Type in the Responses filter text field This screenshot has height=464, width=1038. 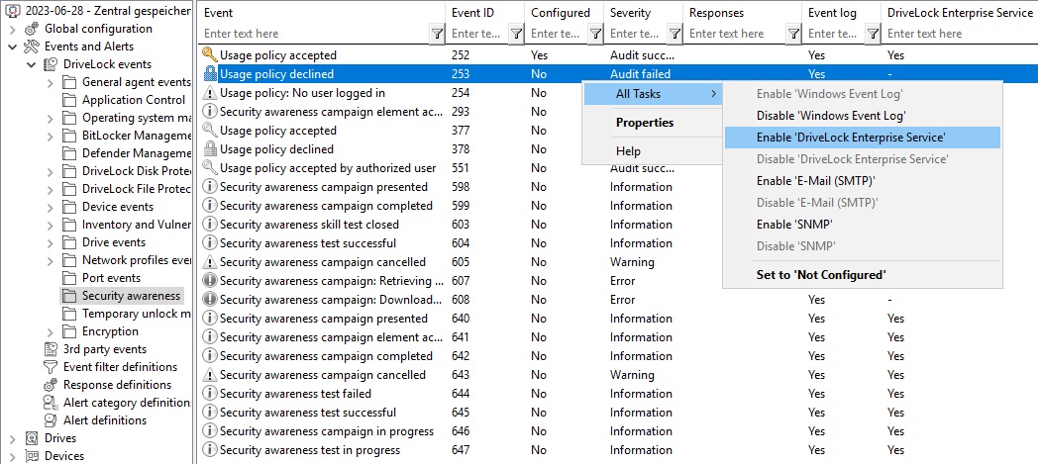pyautogui.click(x=734, y=34)
